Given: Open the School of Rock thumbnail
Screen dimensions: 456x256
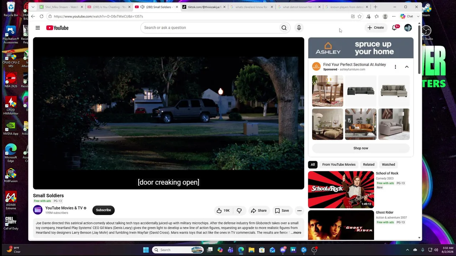Looking at the screenshot, I should [341, 190].
